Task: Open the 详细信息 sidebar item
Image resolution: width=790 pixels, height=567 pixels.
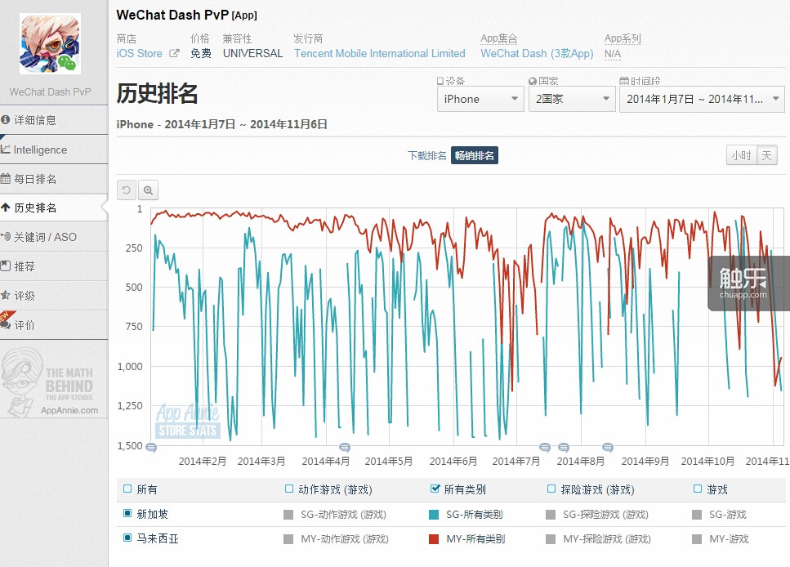Action: point(54,120)
